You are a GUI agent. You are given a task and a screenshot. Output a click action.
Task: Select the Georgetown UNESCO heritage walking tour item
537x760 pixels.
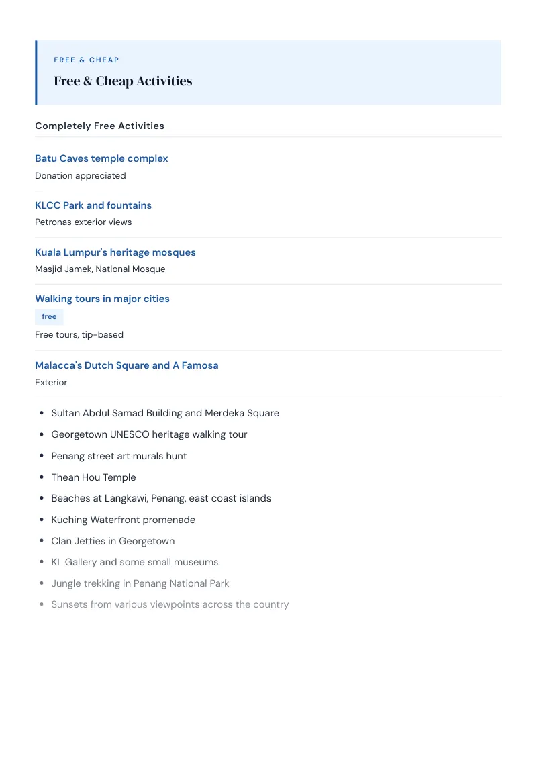[149, 434]
